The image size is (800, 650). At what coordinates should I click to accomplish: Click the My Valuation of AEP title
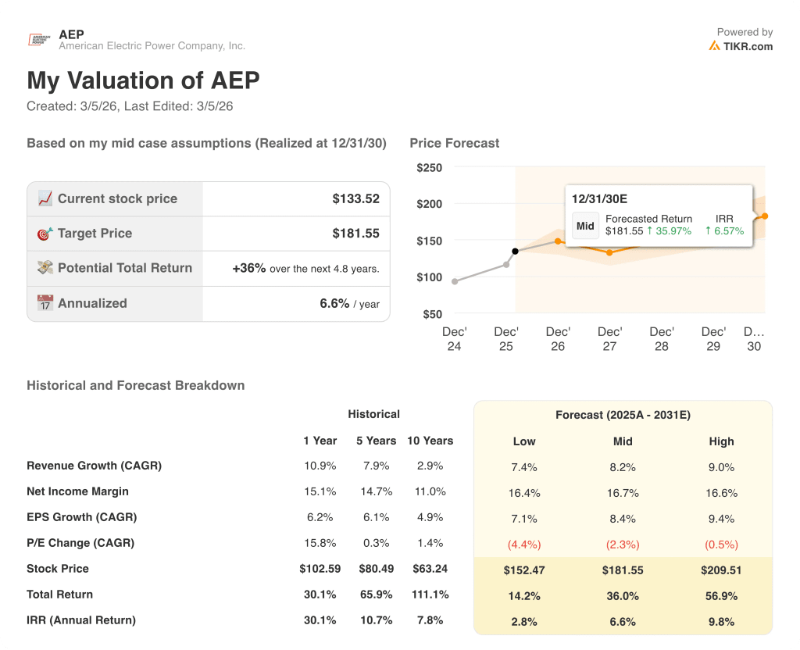(143, 80)
